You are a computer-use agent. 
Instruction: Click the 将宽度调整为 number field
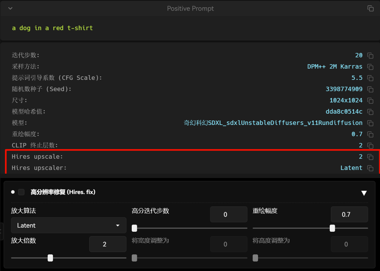(229, 244)
